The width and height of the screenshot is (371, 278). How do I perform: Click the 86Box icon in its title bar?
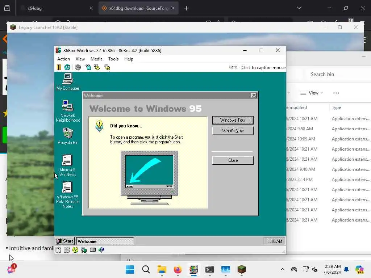point(58,50)
